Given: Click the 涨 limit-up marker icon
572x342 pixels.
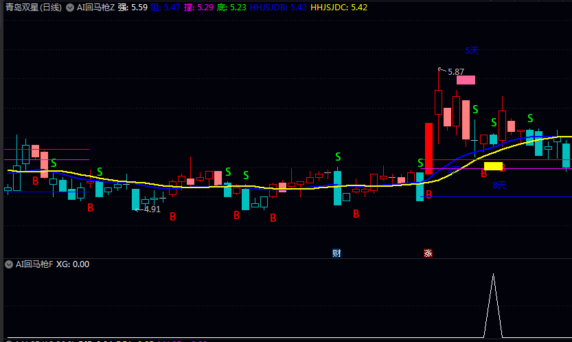Looking at the screenshot, I should [x=428, y=253].
